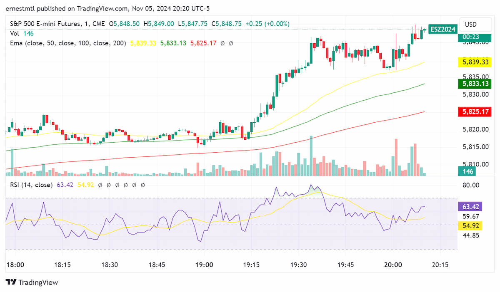Click the 00:23 bar countdown label
Viewport: 500px width, 292px height.
(475, 37)
